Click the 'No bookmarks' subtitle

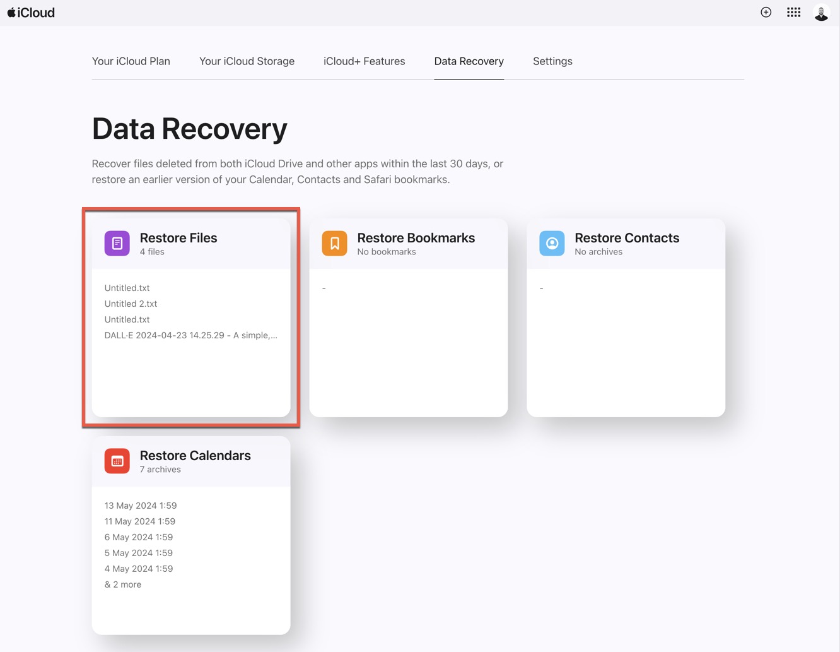point(387,252)
